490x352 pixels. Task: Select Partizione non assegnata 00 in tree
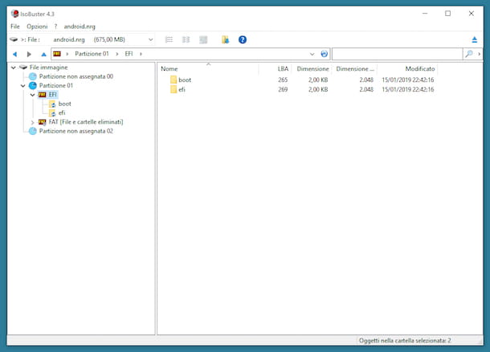76,76
